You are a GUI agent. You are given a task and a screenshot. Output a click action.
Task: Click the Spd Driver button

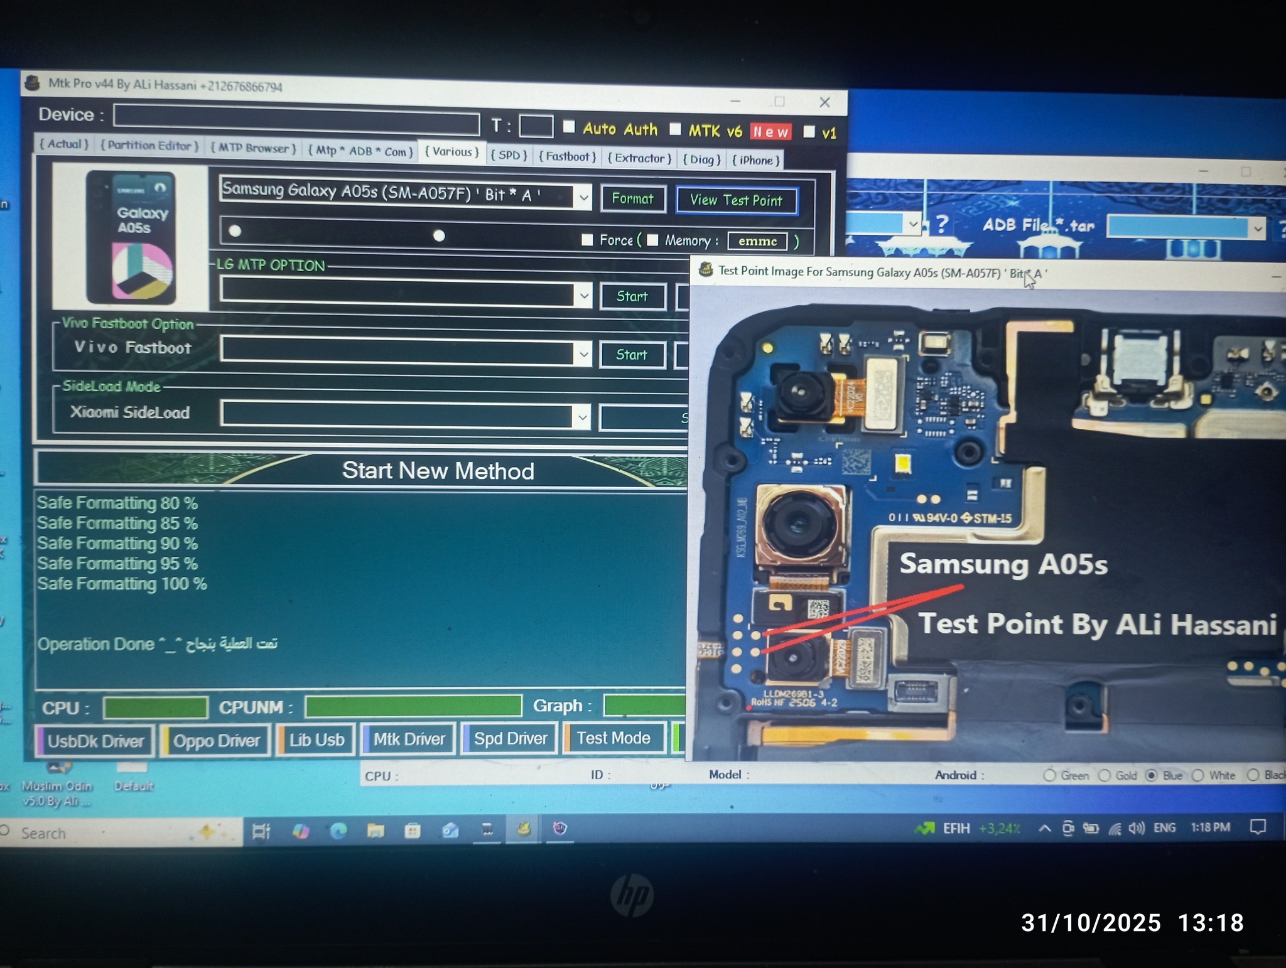coord(510,738)
